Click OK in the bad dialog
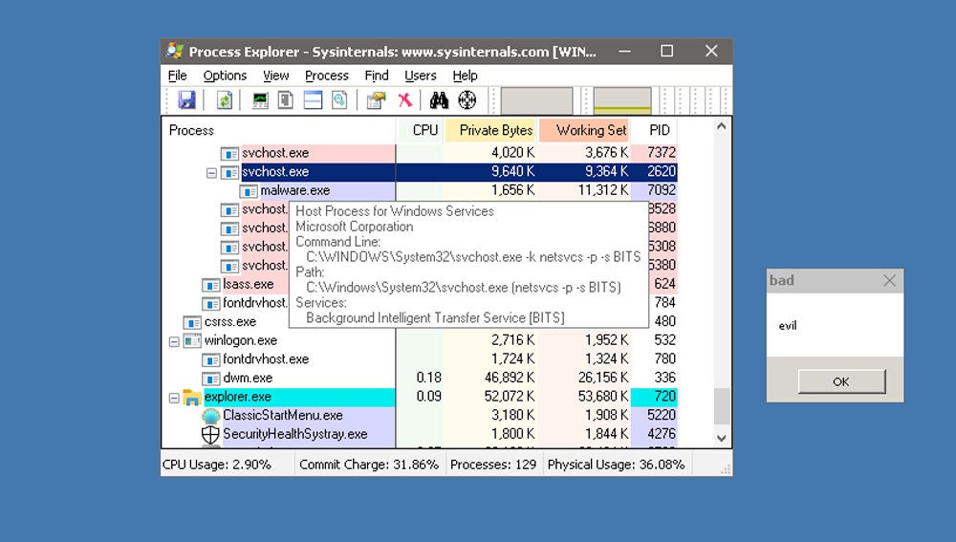The width and height of the screenshot is (956, 542). pyautogui.click(x=841, y=381)
